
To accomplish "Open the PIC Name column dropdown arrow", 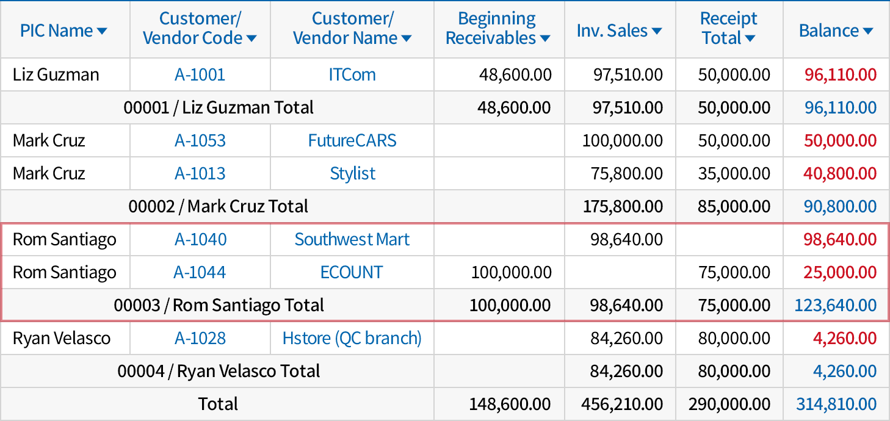I will (102, 32).
